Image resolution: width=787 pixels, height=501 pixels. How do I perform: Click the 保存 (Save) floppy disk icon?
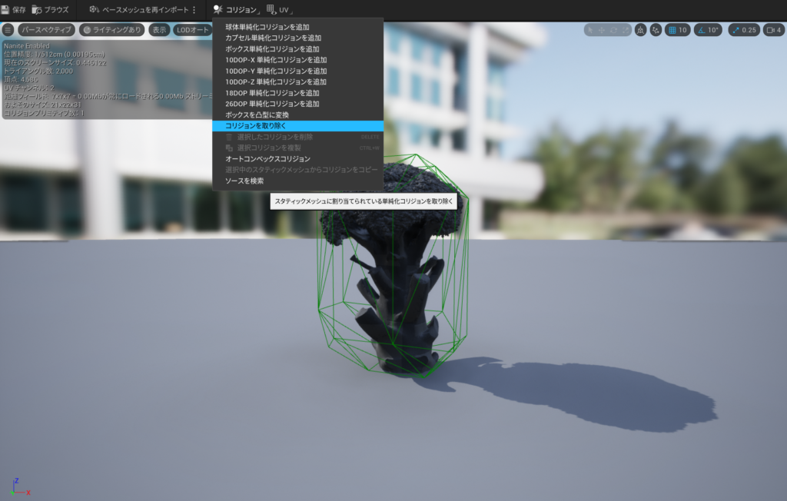click(x=5, y=9)
